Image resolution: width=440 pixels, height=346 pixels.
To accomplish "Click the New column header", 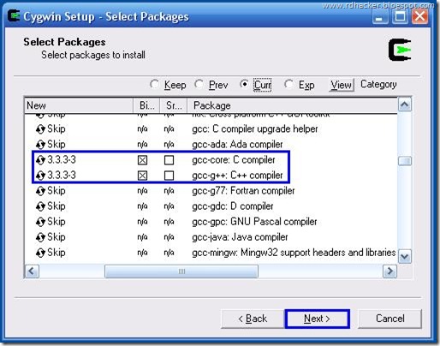I will click(79, 105).
